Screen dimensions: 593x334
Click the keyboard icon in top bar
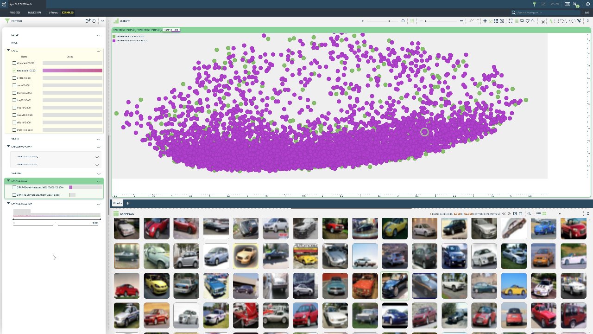coord(567,4)
